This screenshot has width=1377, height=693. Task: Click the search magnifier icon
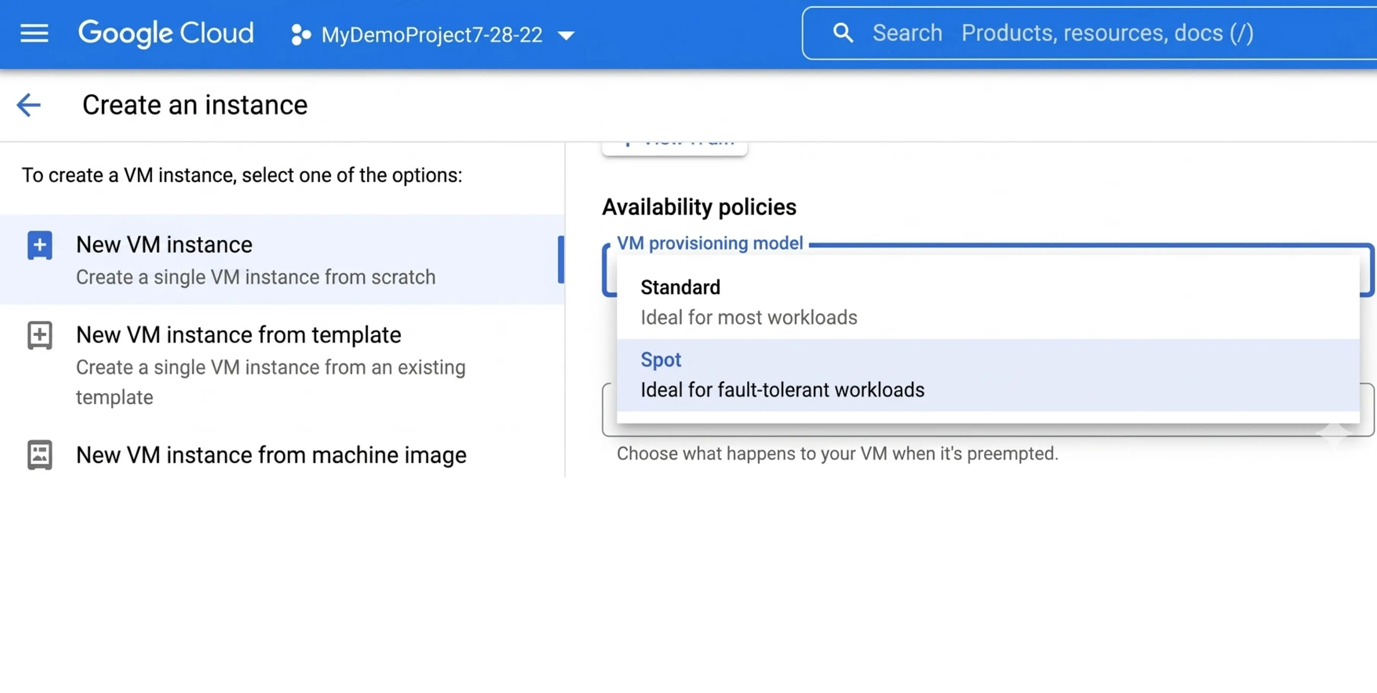(x=843, y=33)
